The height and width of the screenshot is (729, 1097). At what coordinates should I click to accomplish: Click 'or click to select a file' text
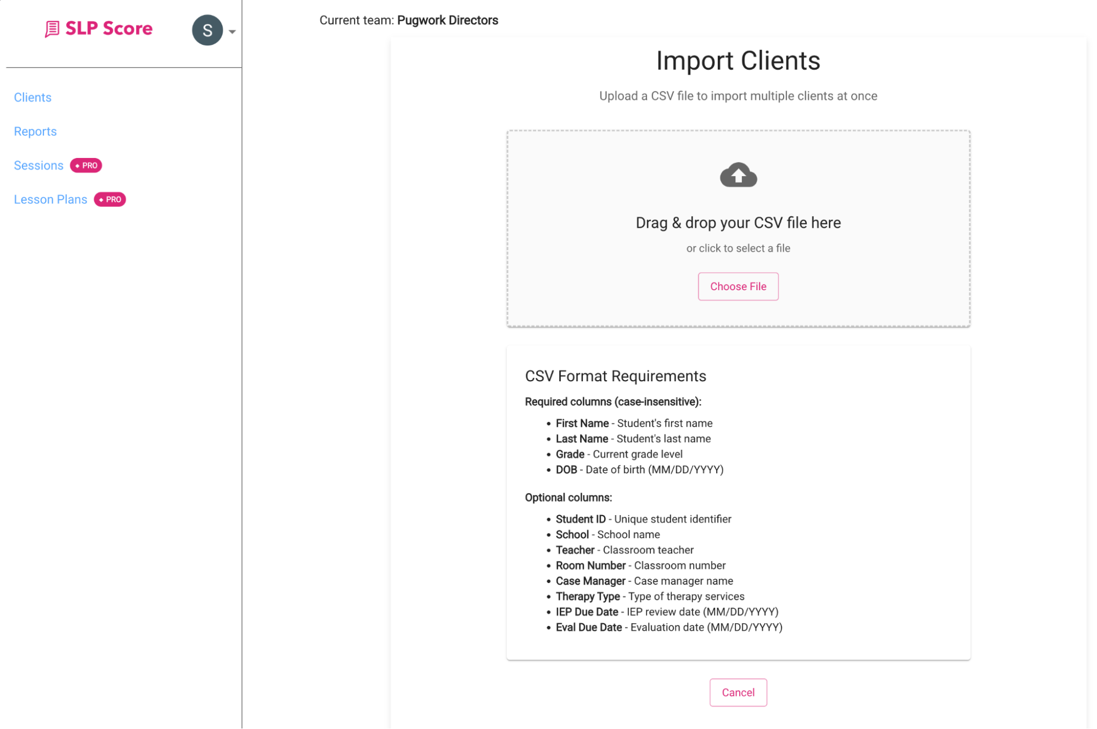point(738,248)
